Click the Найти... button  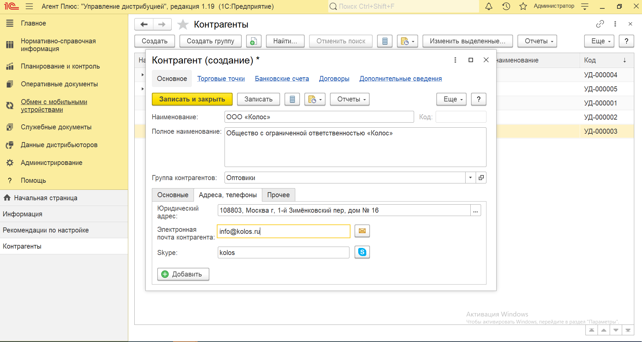[285, 41]
